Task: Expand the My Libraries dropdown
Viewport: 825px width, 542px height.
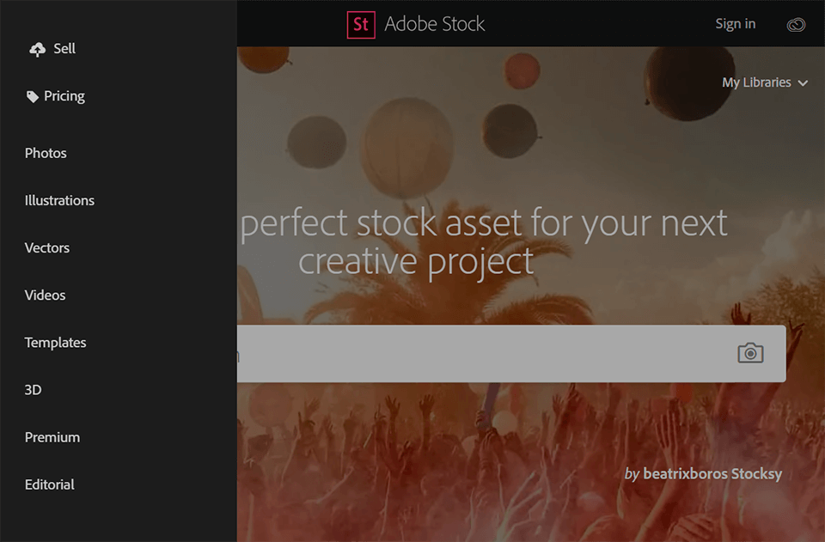Action: point(765,82)
